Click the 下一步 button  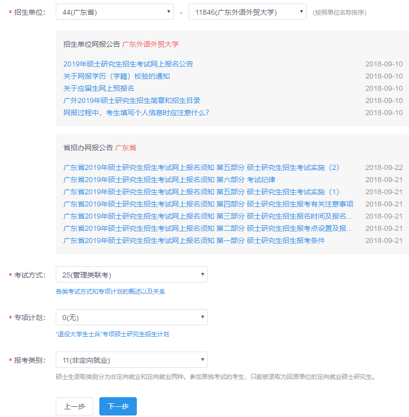coord(118,406)
